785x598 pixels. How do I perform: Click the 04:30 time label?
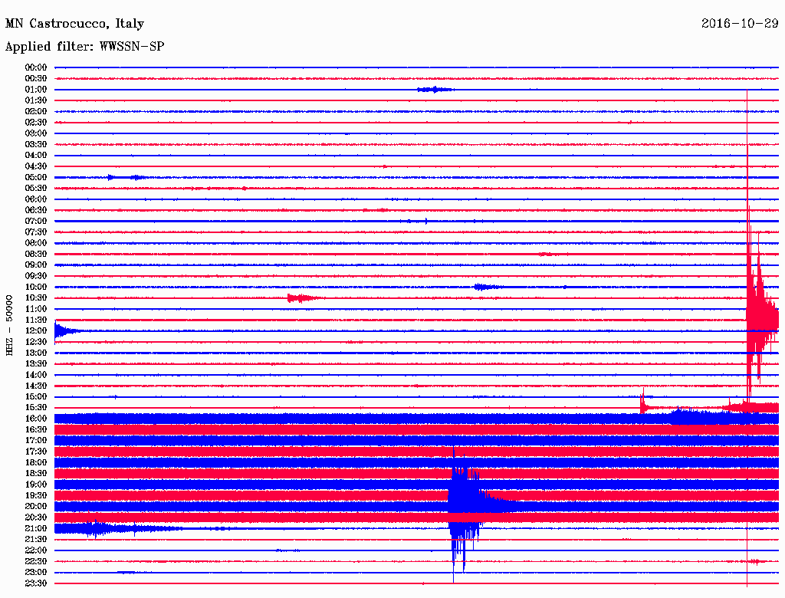36,166
